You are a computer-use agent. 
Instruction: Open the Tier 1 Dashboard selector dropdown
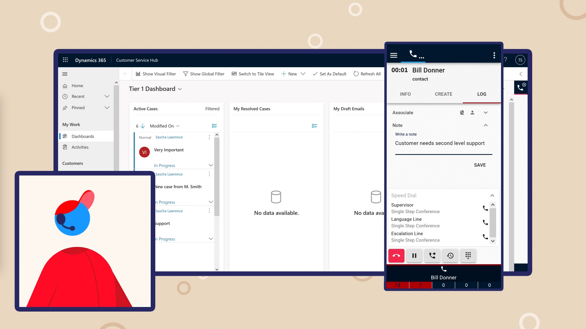click(x=180, y=89)
